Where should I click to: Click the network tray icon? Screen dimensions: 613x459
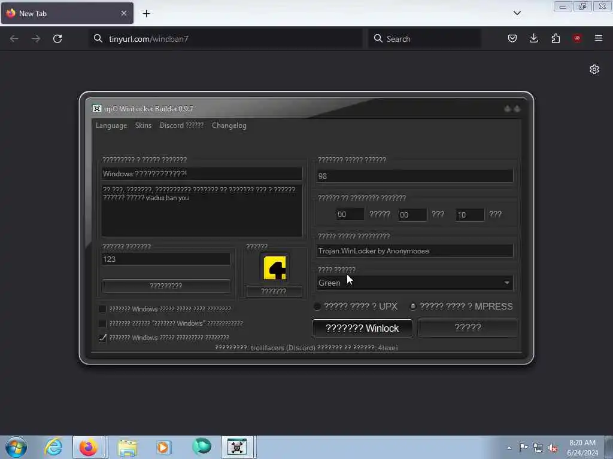538,448
